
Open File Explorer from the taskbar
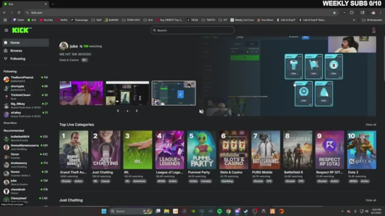click(x=167, y=211)
